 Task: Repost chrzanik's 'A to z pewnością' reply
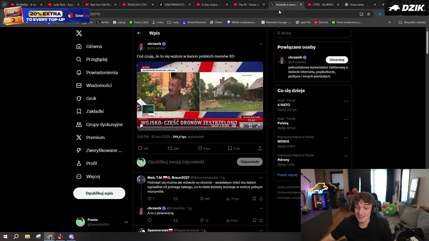coord(176,220)
